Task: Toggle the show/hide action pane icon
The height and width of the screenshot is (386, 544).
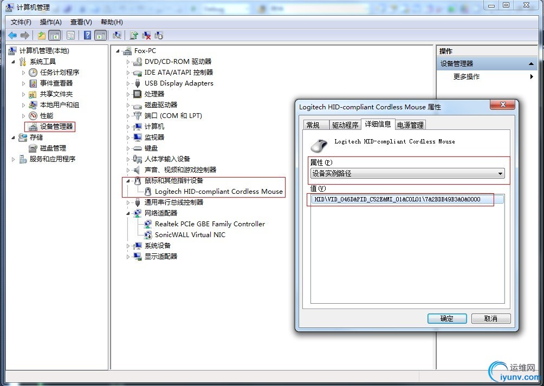Action: coord(101,35)
